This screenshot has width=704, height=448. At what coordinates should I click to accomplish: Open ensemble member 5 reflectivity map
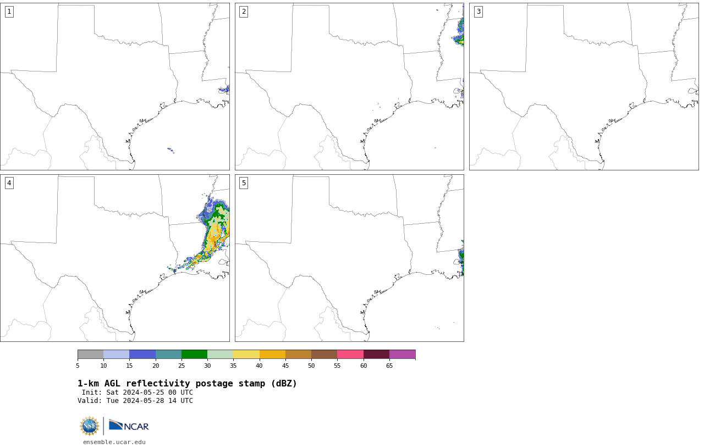(x=349, y=258)
